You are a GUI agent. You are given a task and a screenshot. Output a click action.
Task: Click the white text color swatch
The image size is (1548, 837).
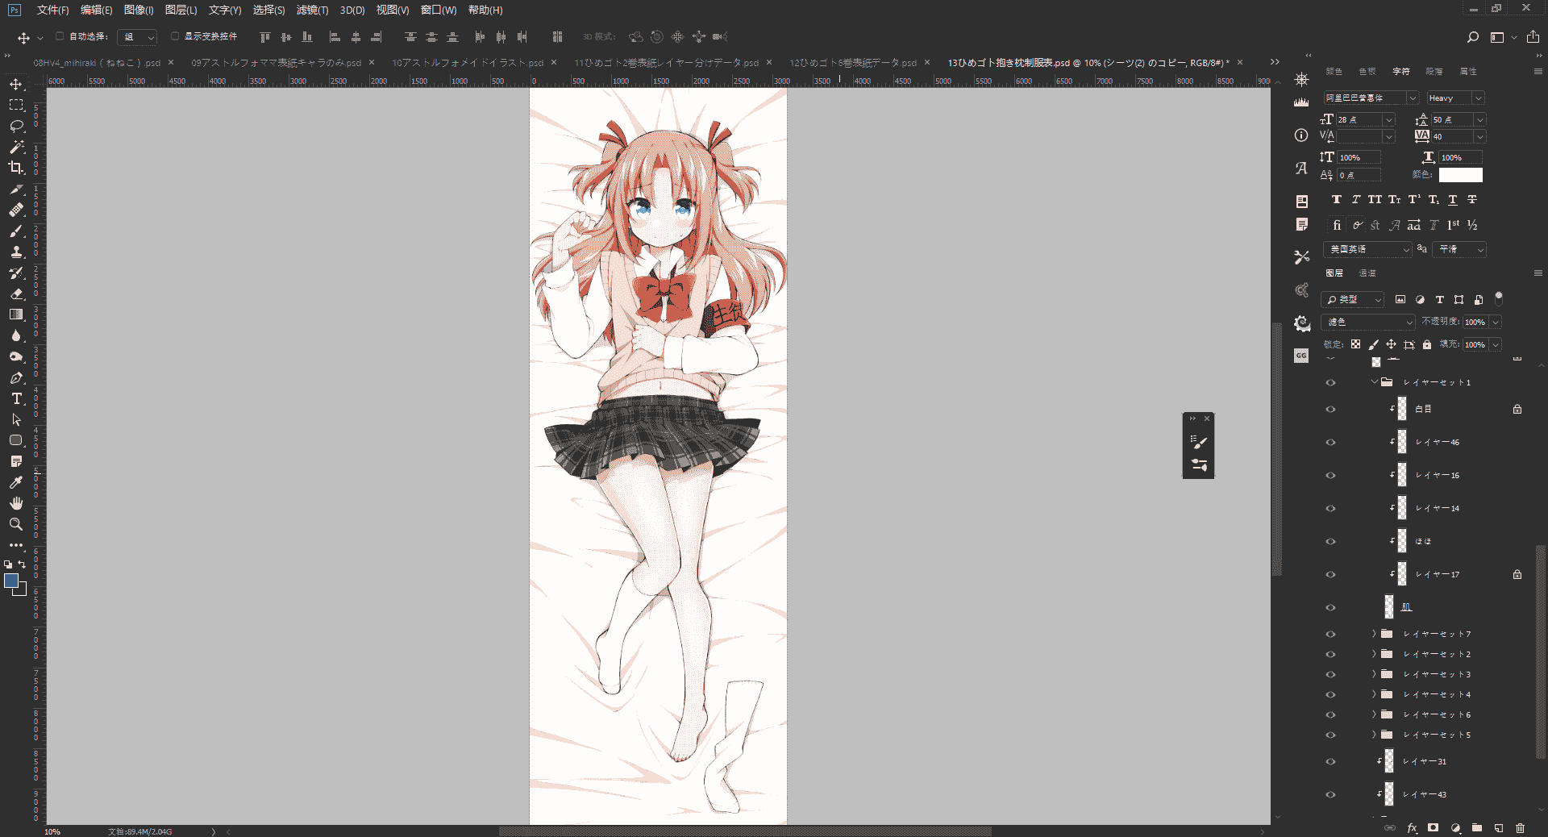pyautogui.click(x=1460, y=175)
